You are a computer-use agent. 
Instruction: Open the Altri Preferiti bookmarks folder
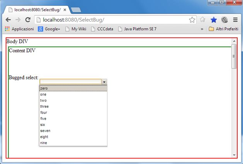point(223,29)
